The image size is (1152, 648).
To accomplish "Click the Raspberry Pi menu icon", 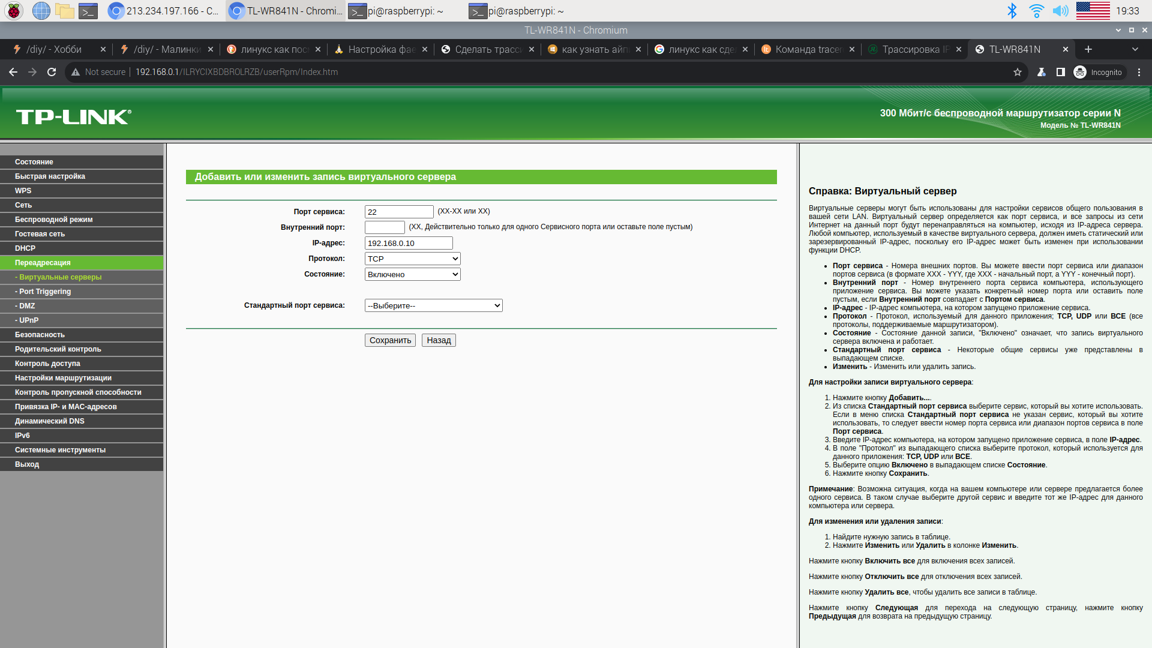I will [x=14, y=11].
